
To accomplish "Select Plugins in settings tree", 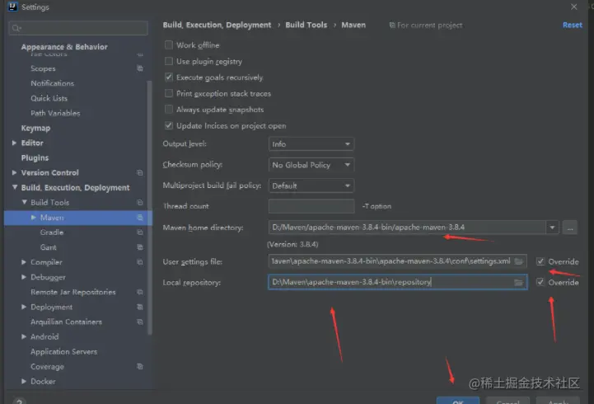I will point(35,157).
